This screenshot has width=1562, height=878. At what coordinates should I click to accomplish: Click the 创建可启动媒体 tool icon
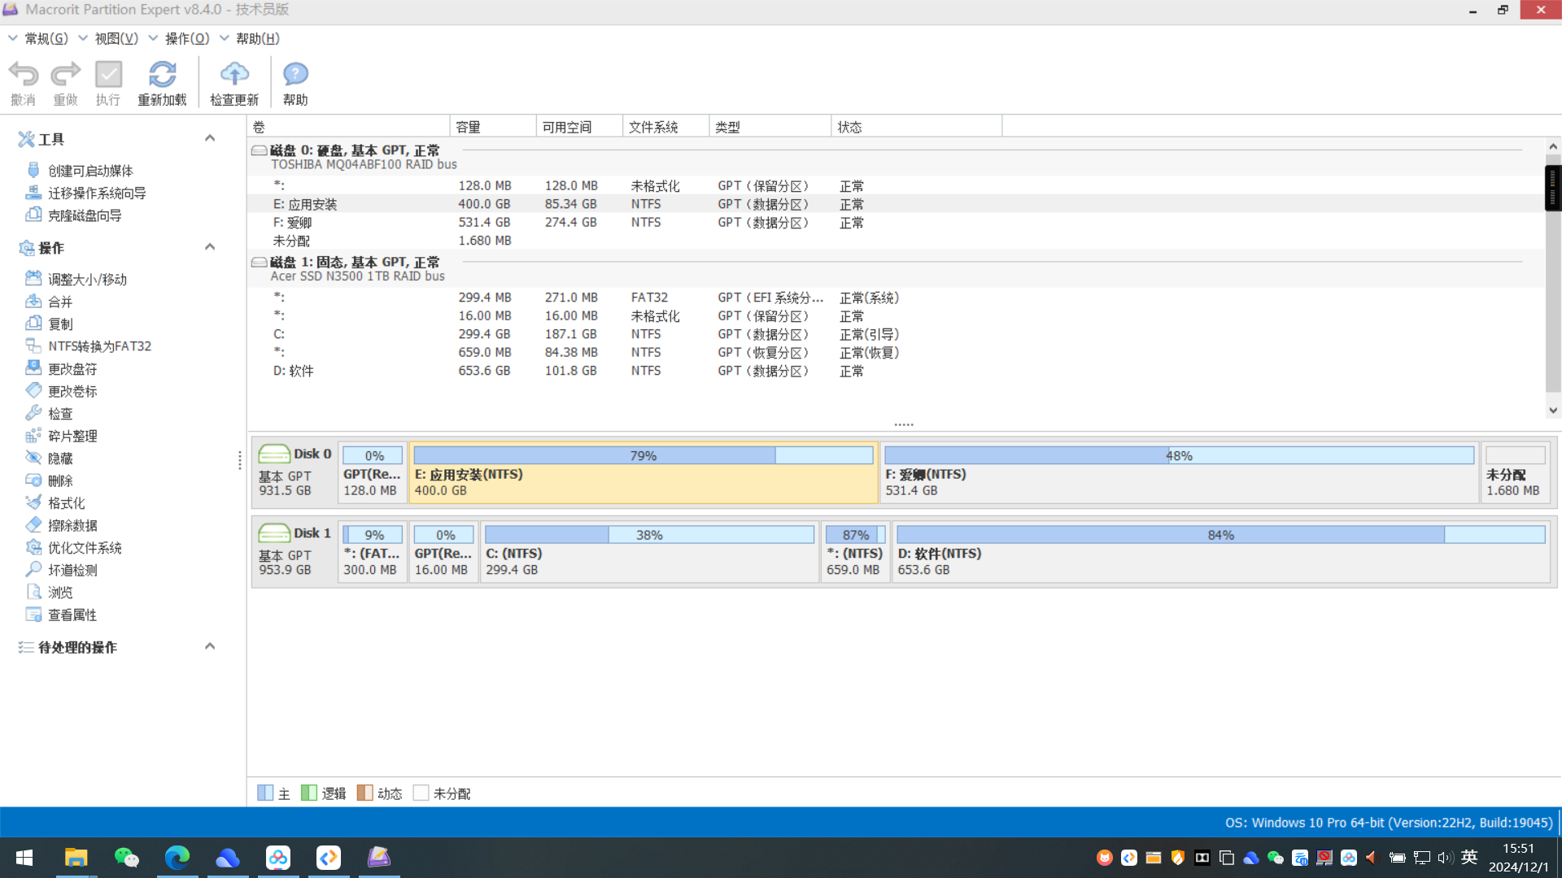point(33,171)
